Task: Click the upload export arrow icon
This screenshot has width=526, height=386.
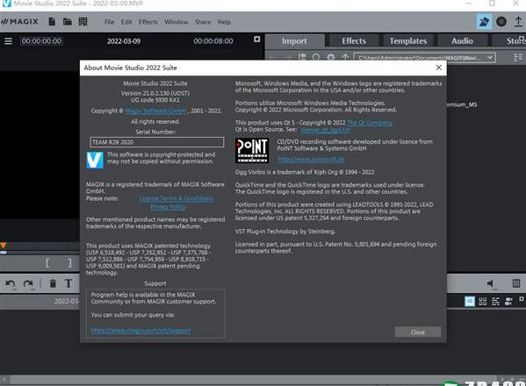Action: 518,22
